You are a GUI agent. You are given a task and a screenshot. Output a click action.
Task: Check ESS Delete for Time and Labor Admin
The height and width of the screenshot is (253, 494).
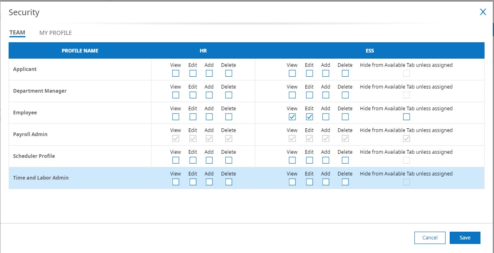345,182
